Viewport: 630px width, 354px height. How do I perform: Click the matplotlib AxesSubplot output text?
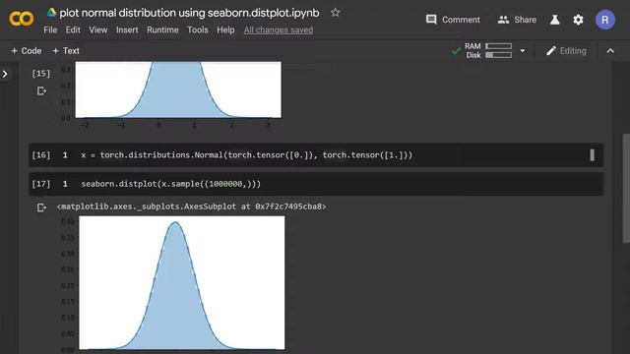[x=191, y=206]
